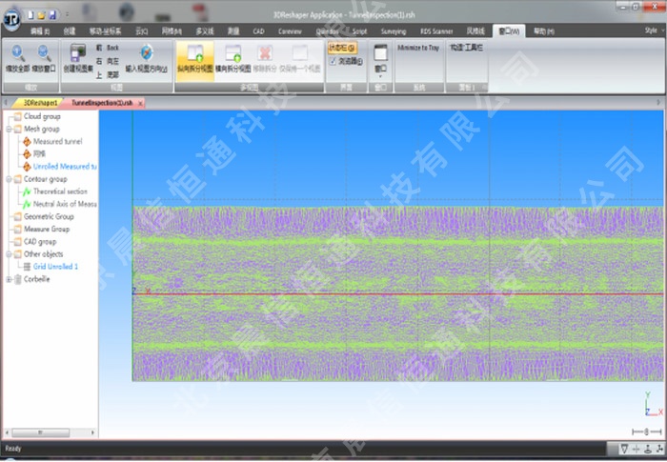The height and width of the screenshot is (462, 667).
Task: Click the tree panel scroll right arrow
Action: click(92, 432)
